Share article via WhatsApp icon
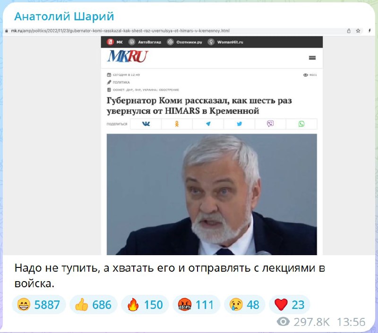The height and width of the screenshot is (333, 378). click(301, 124)
